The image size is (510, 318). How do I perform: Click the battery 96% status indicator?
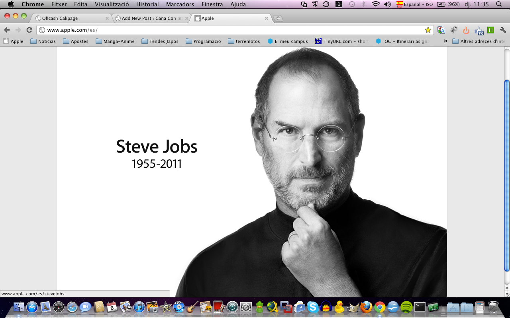tap(448, 4)
